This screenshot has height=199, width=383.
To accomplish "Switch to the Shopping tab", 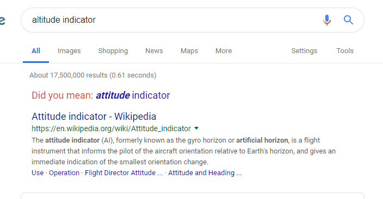I will (113, 50).
